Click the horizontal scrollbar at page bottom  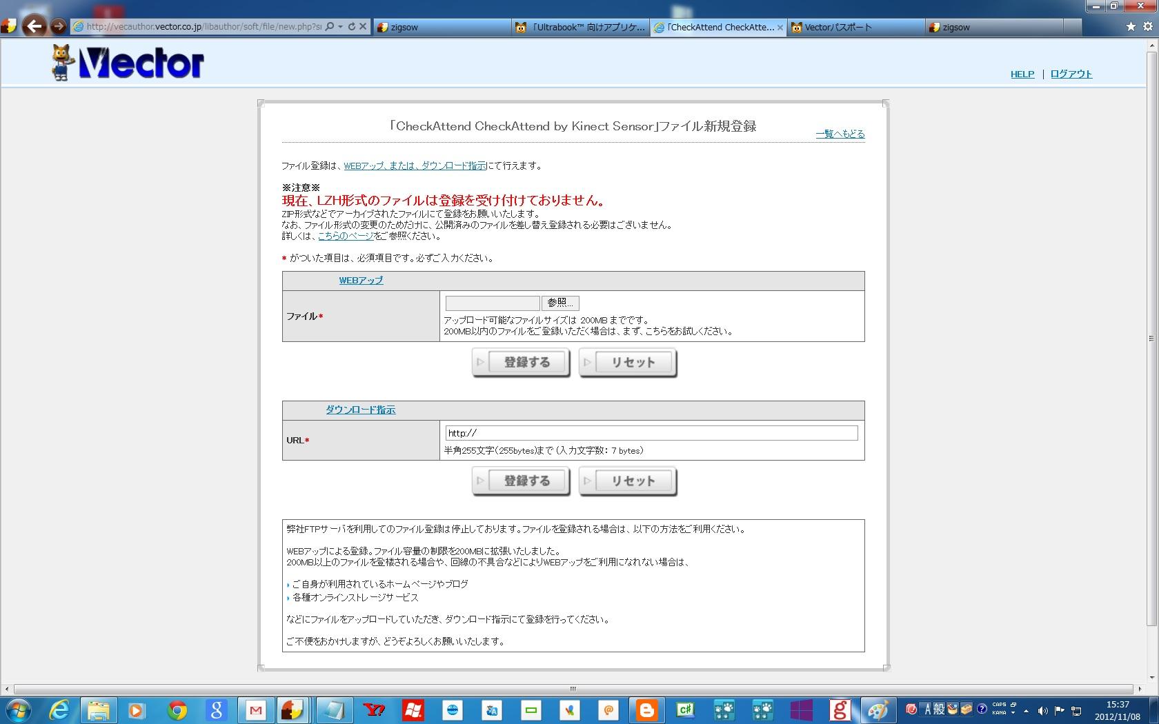pyautogui.click(x=573, y=689)
